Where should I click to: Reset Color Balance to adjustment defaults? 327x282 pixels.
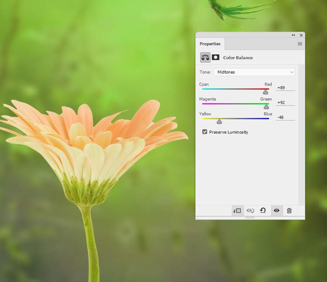click(x=263, y=210)
